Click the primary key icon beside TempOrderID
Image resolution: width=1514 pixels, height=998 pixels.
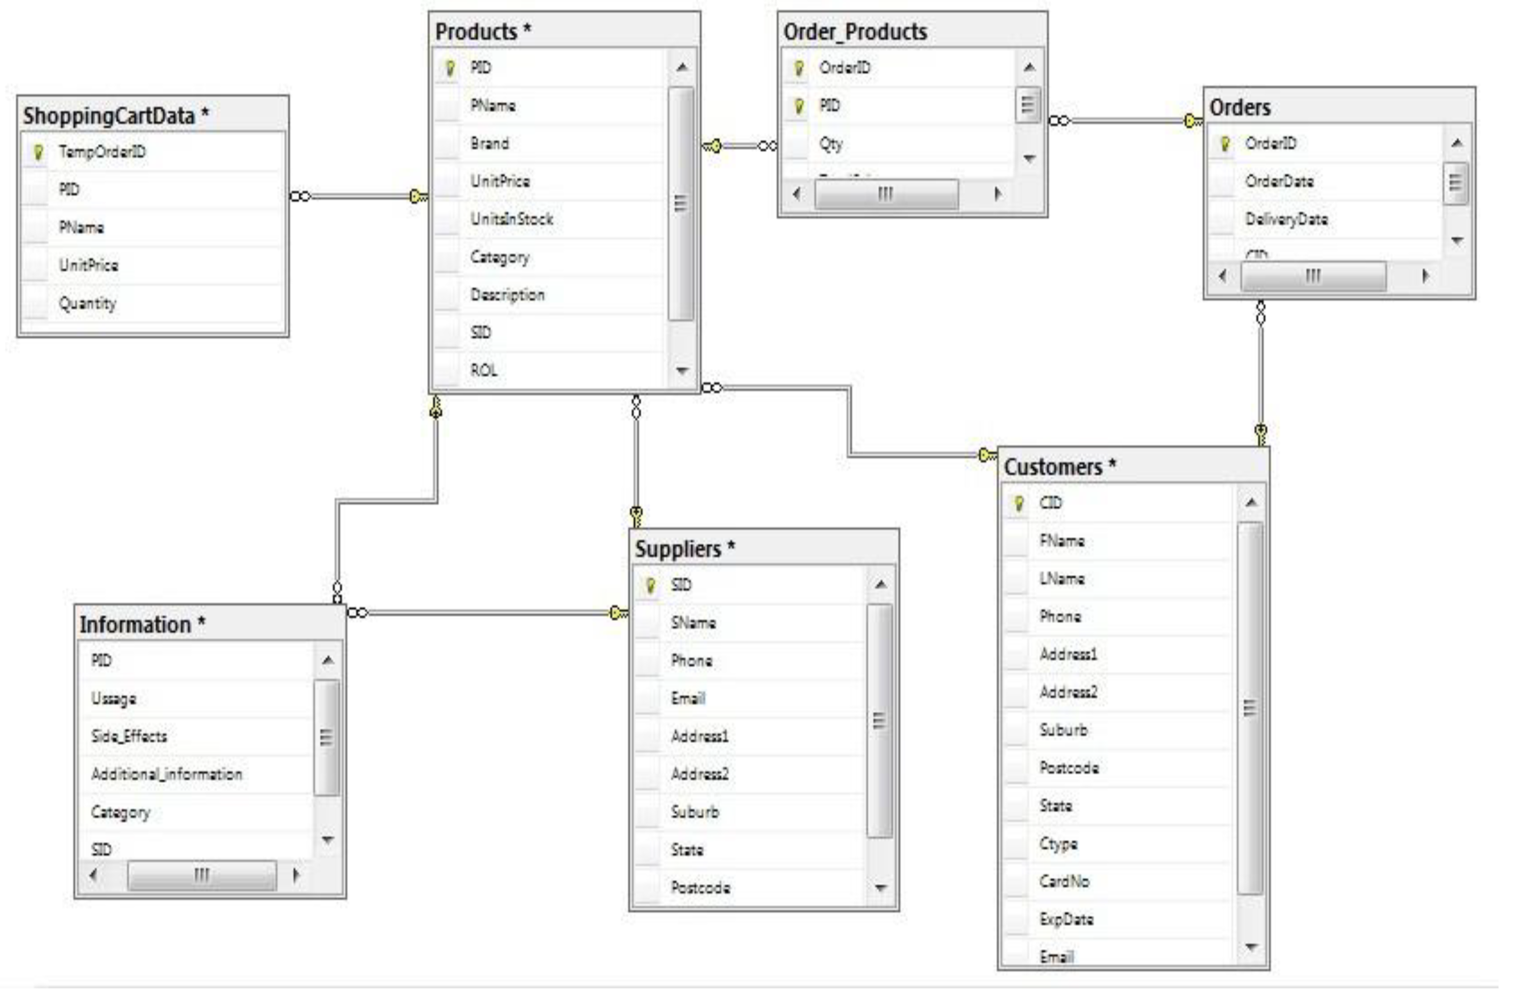coord(38,152)
